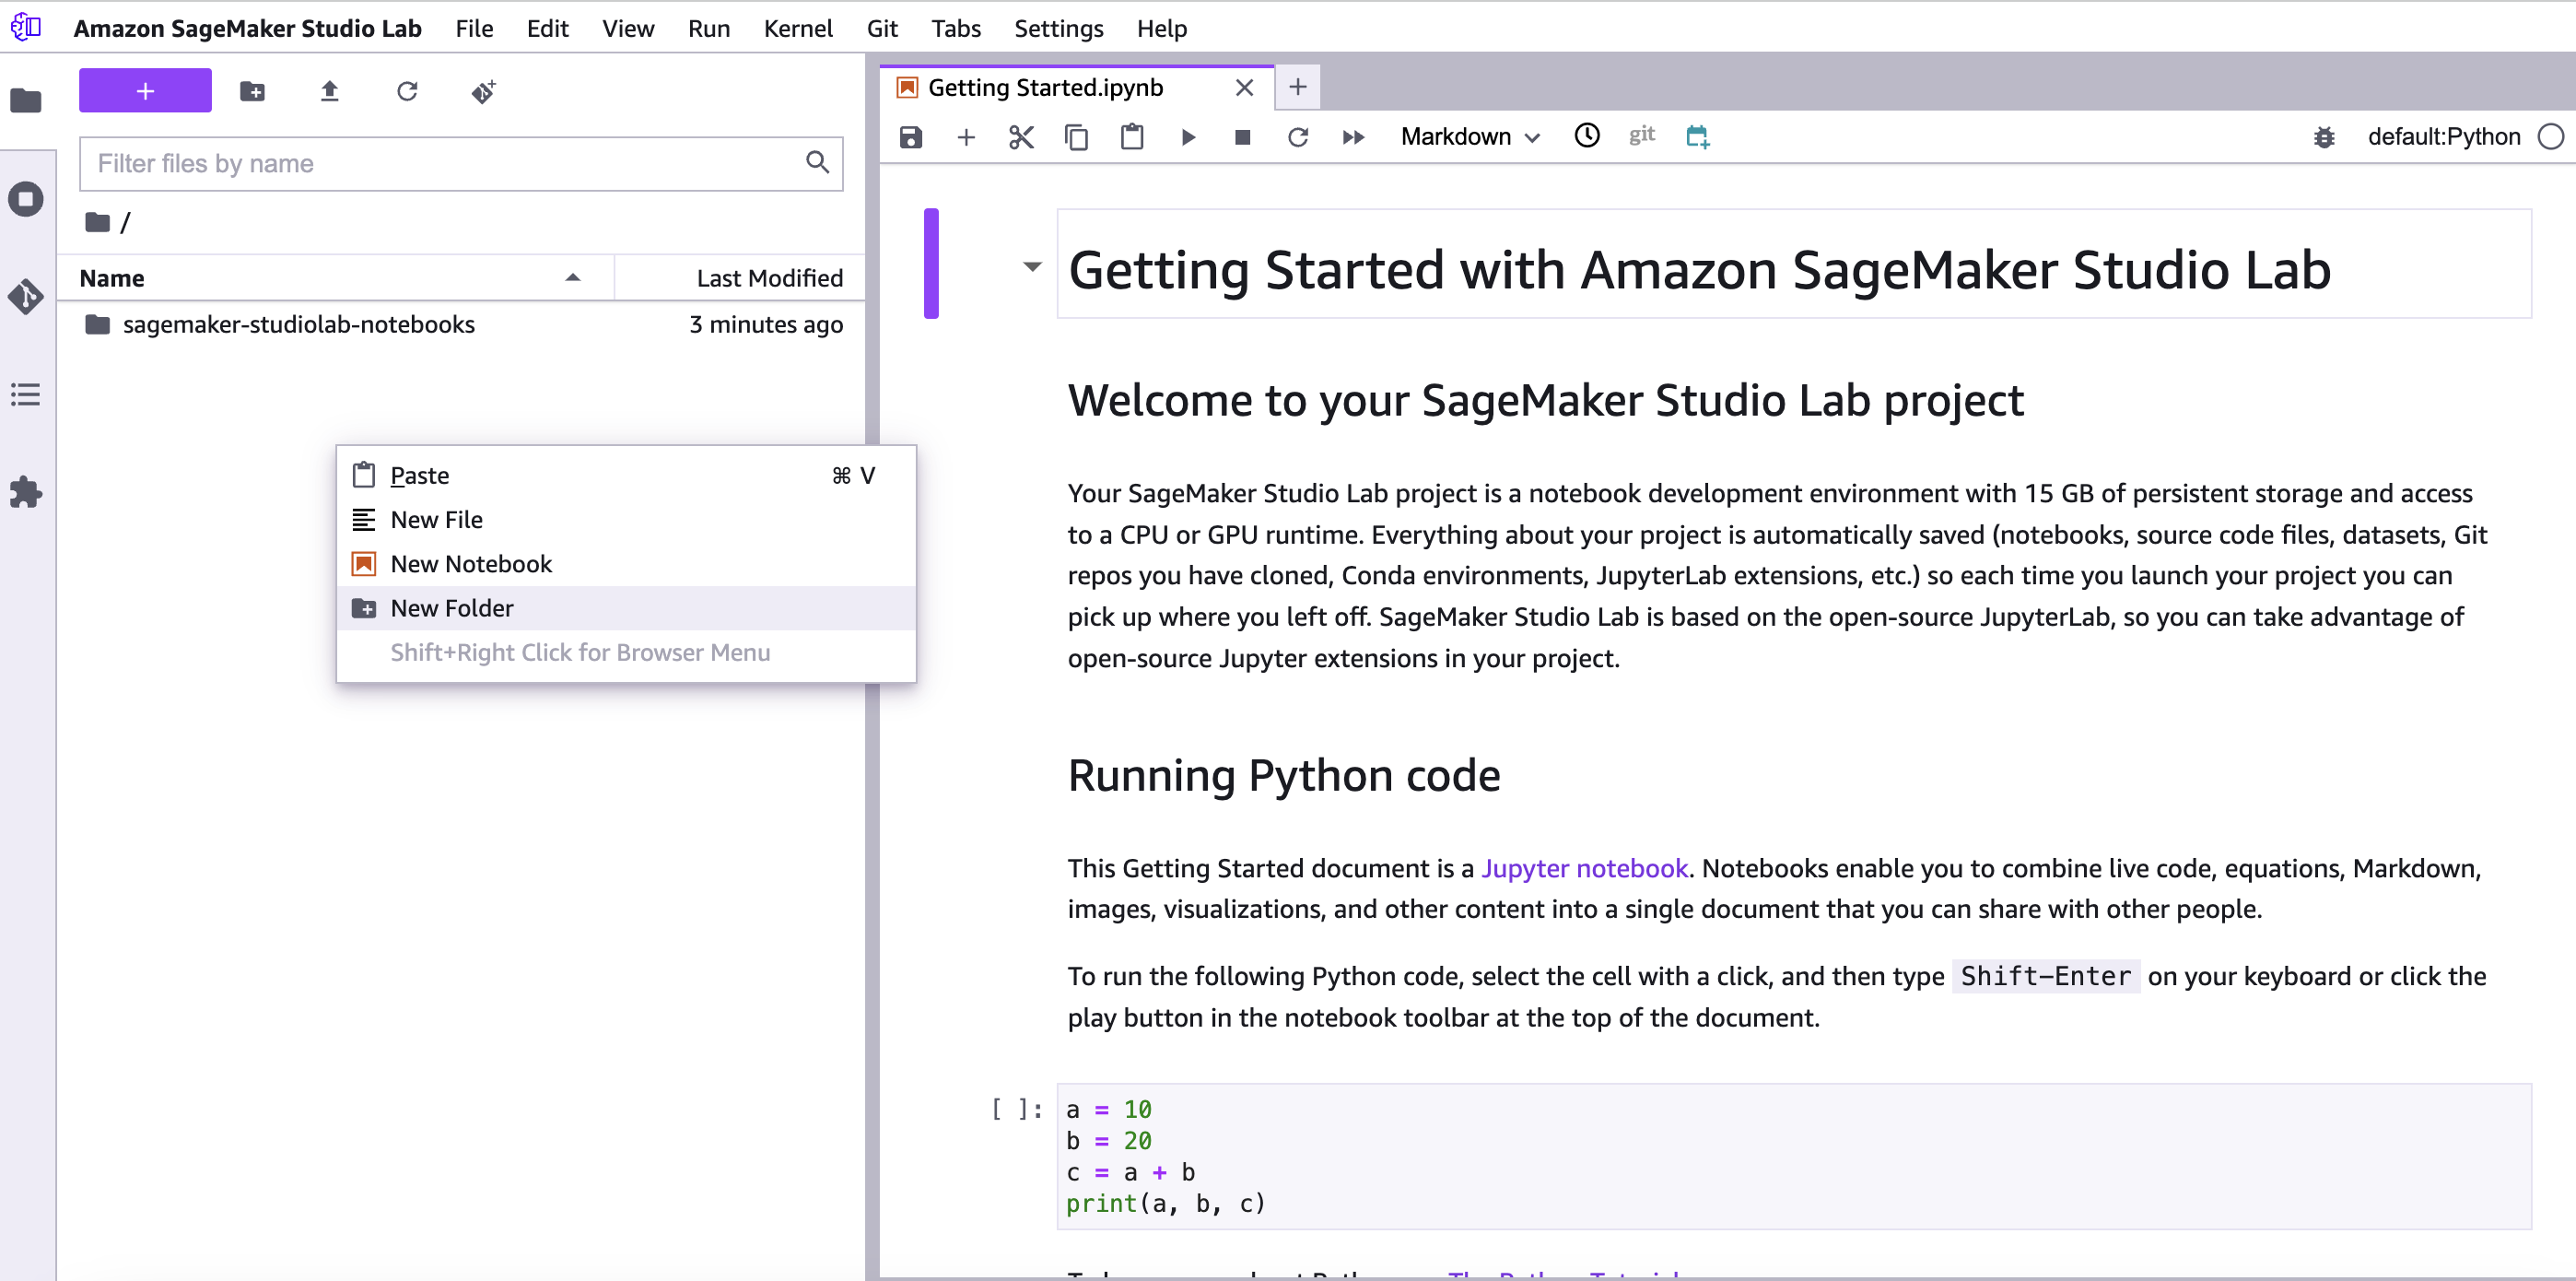Click the purple new launcher button
The width and height of the screenshot is (2576, 1281).
(145, 91)
